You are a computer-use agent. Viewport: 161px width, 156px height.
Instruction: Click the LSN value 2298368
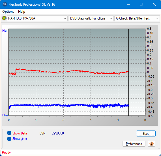pyautogui.click(x=58, y=133)
